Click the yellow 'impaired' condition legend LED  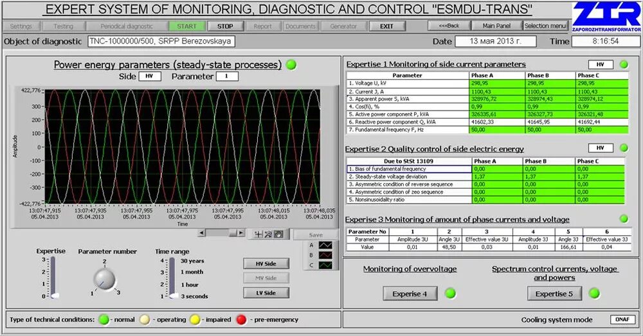(195, 319)
